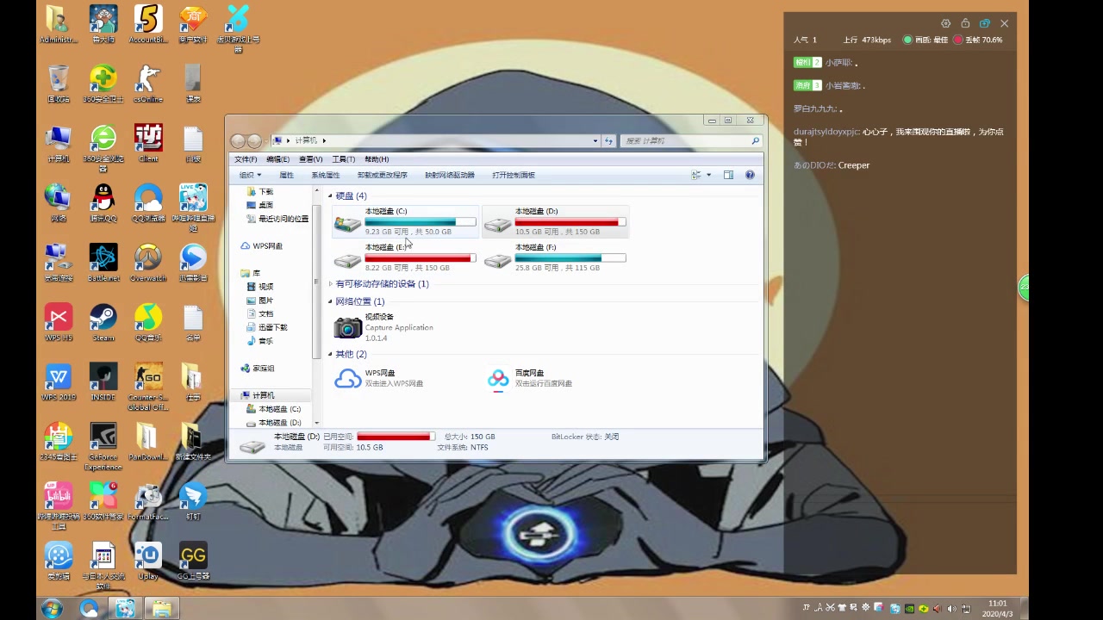
Task: Click the 系统属性 toolbar button
Action: [325, 175]
